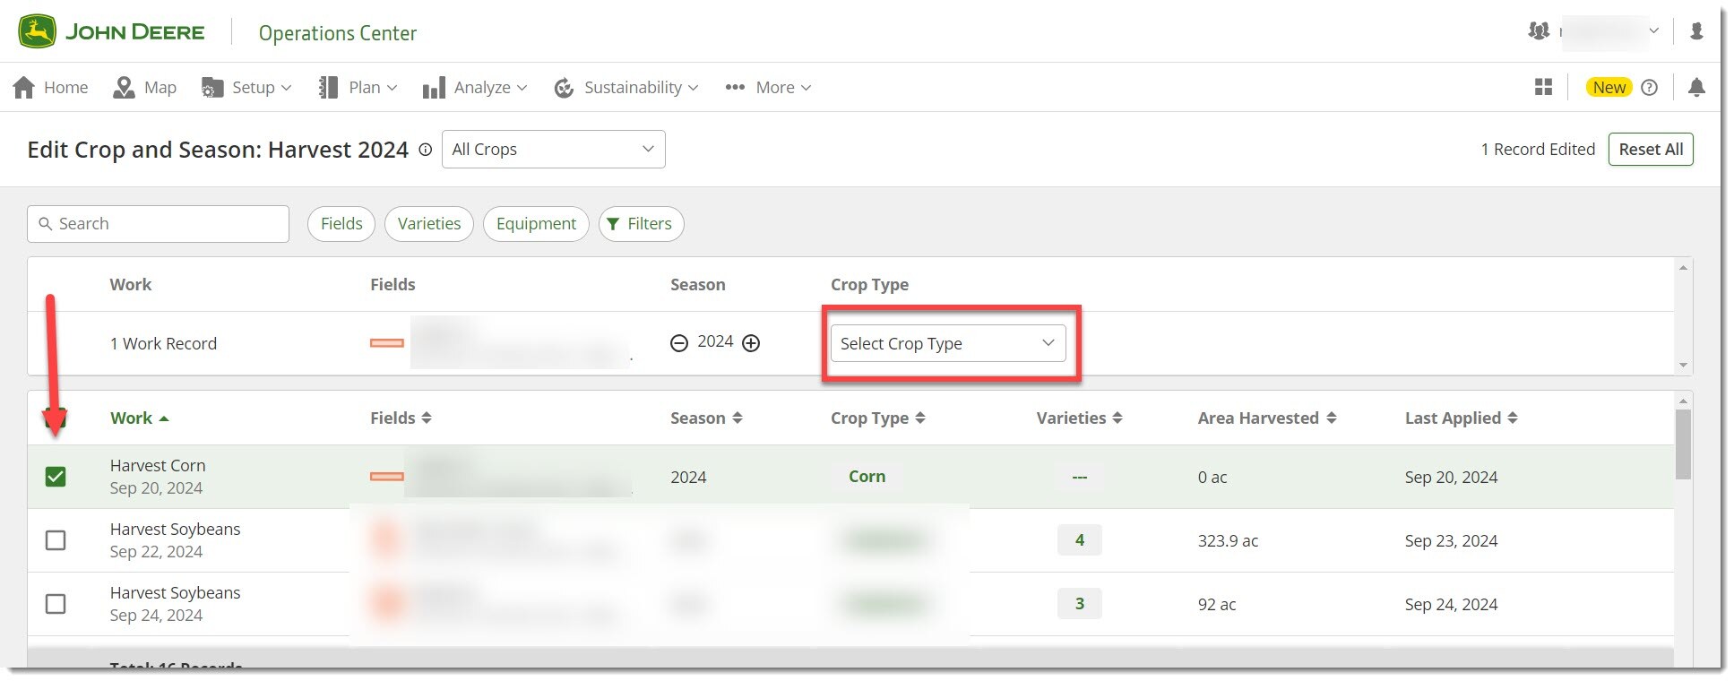Increase season year with plus icon

click(x=751, y=343)
